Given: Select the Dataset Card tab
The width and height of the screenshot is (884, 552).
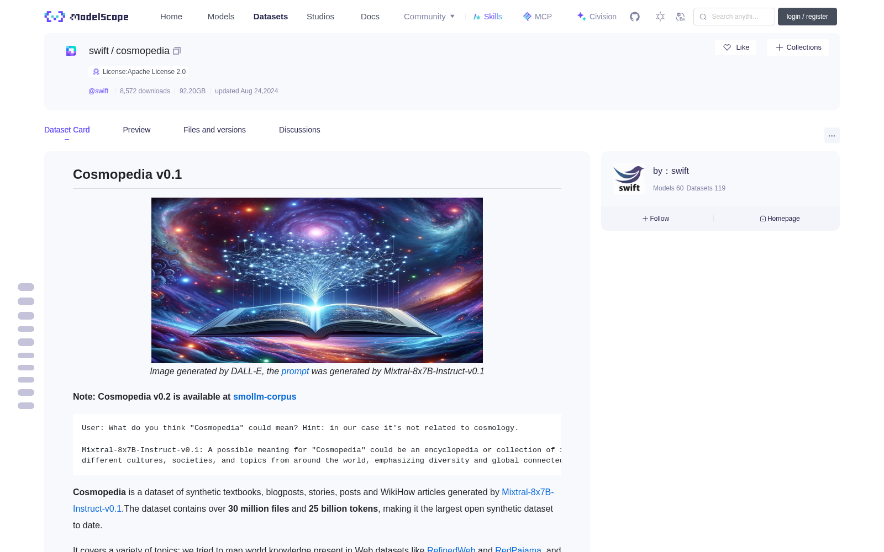Looking at the screenshot, I should point(67,130).
